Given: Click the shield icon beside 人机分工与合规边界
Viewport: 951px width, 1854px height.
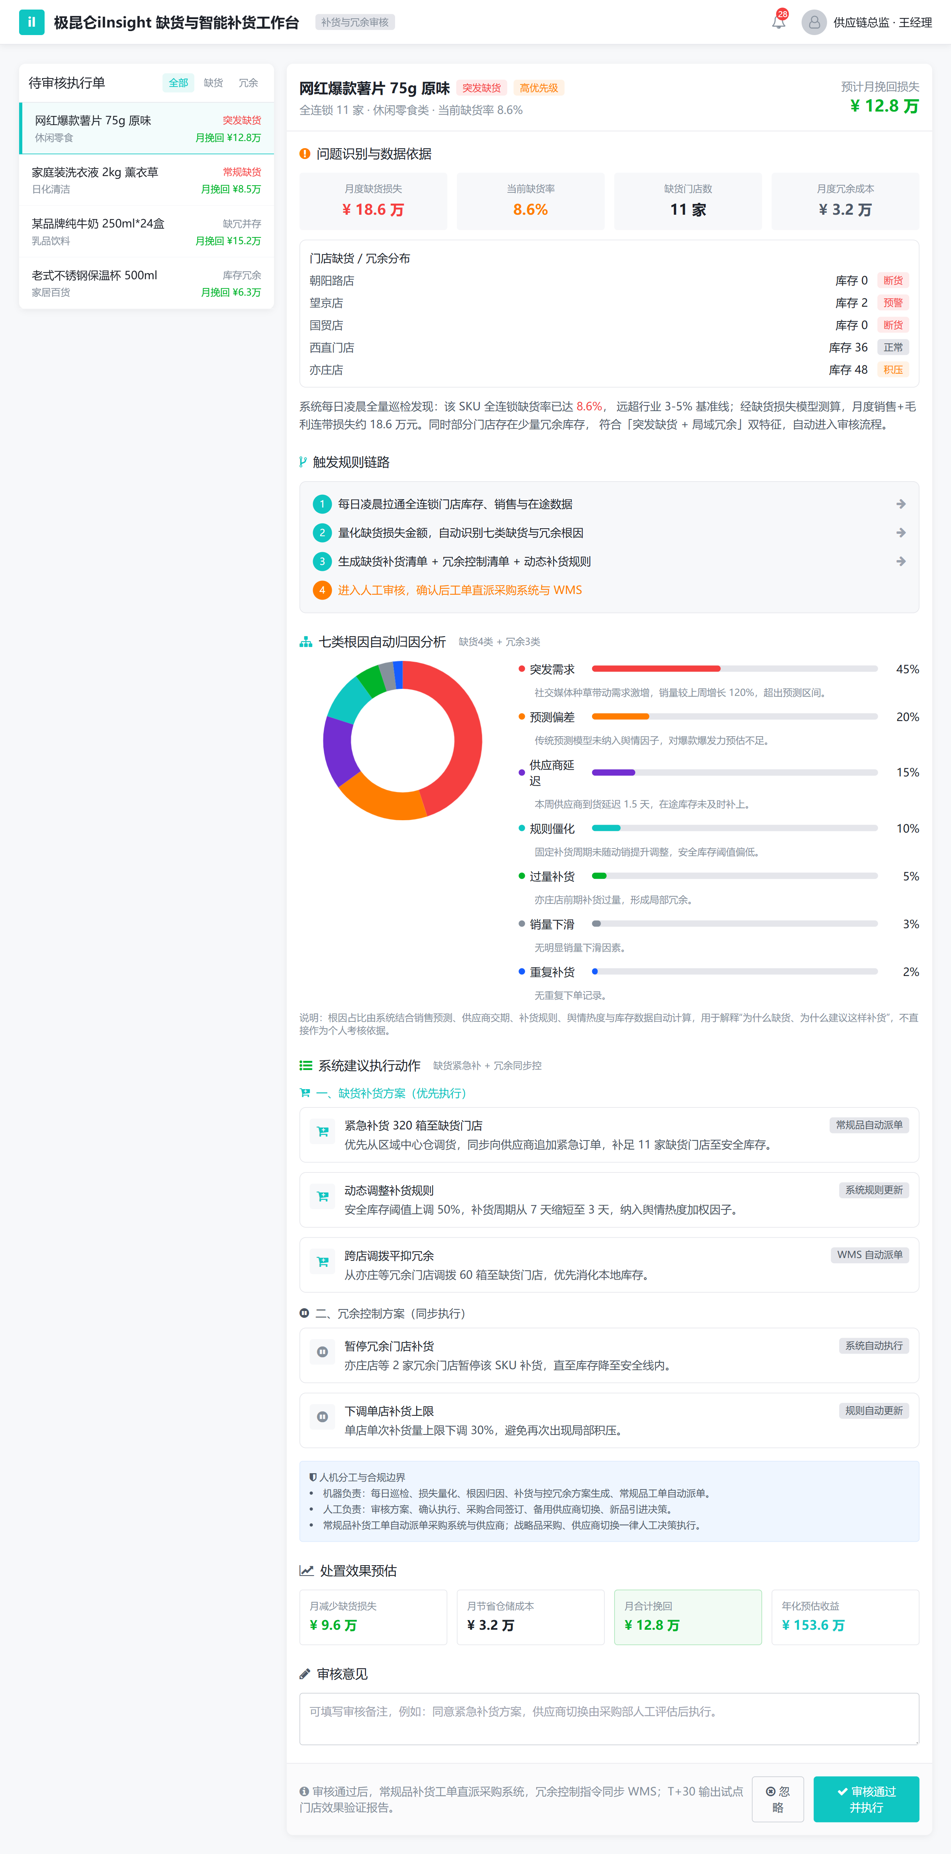Looking at the screenshot, I should (313, 1477).
